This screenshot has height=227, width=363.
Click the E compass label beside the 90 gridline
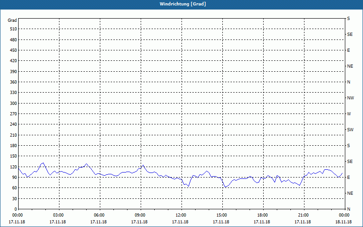tap(348, 177)
